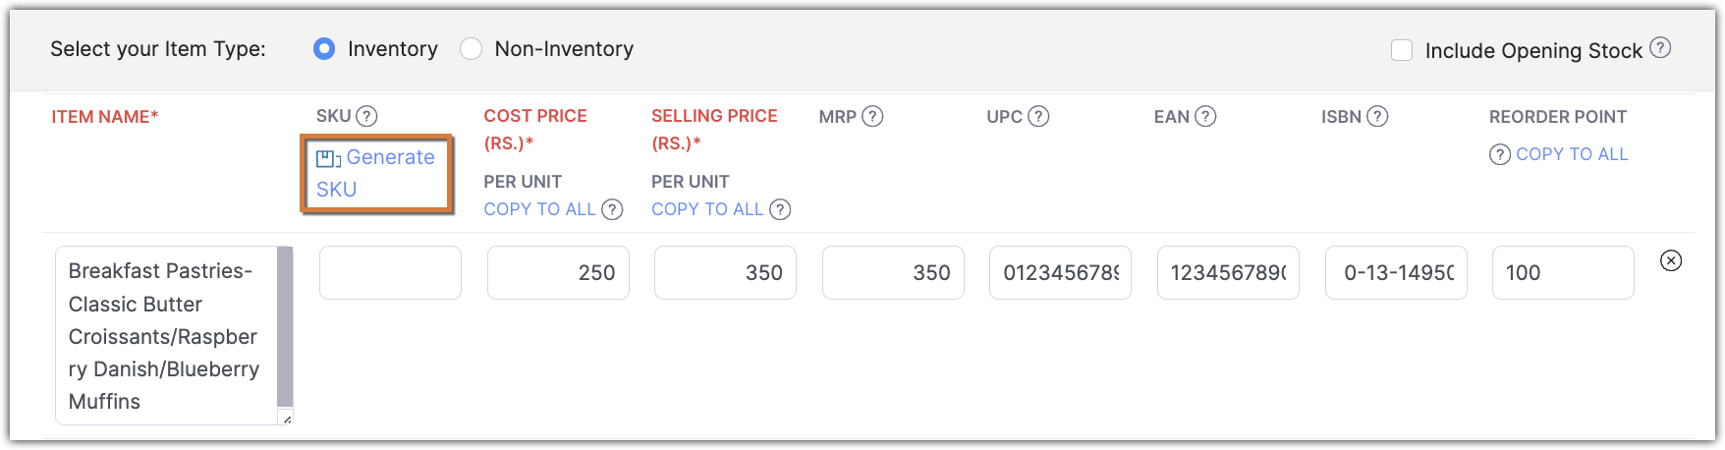The image size is (1725, 450).
Task: Remove the item row with the X icon
Action: (x=1670, y=260)
